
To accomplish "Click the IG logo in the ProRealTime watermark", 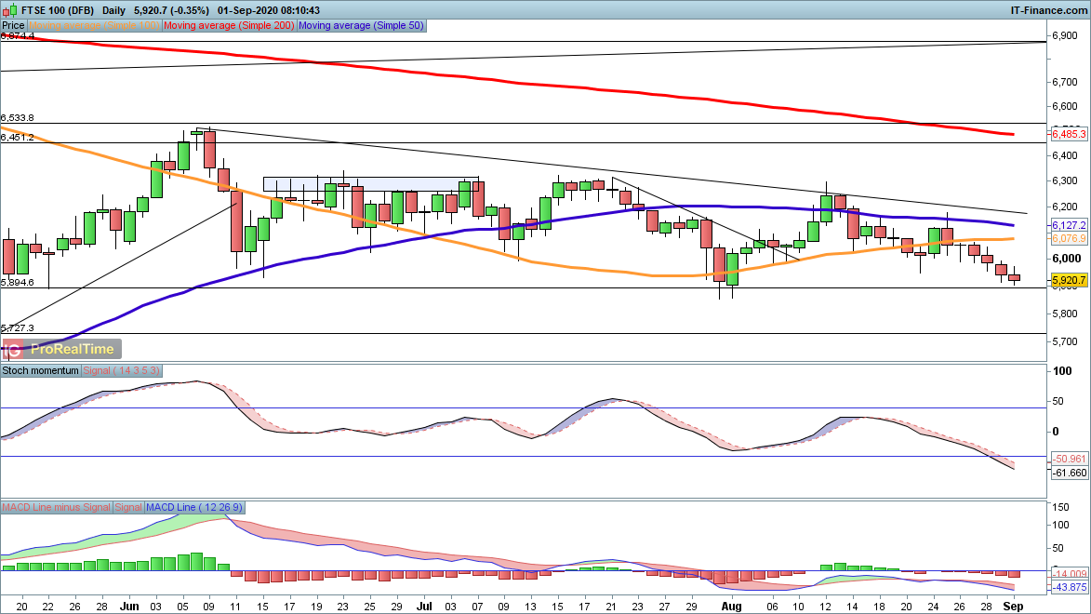I will pos(13,350).
